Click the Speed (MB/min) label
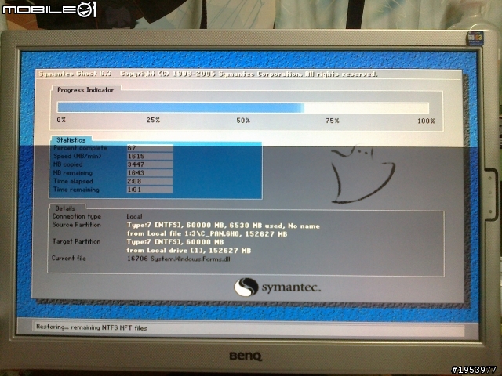 (x=77, y=157)
